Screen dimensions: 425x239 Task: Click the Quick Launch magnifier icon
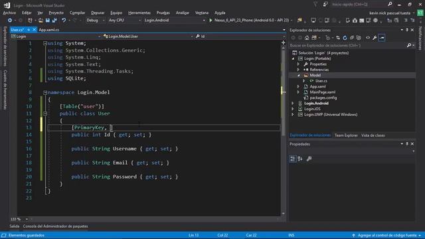tap(390, 5)
